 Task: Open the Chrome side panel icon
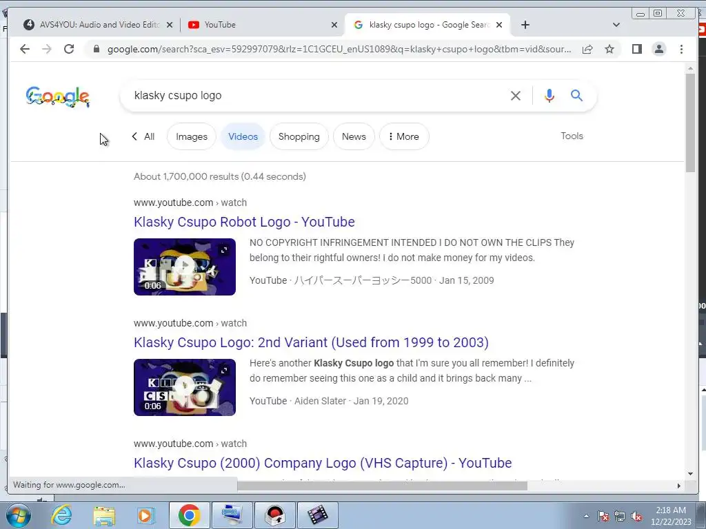point(636,49)
